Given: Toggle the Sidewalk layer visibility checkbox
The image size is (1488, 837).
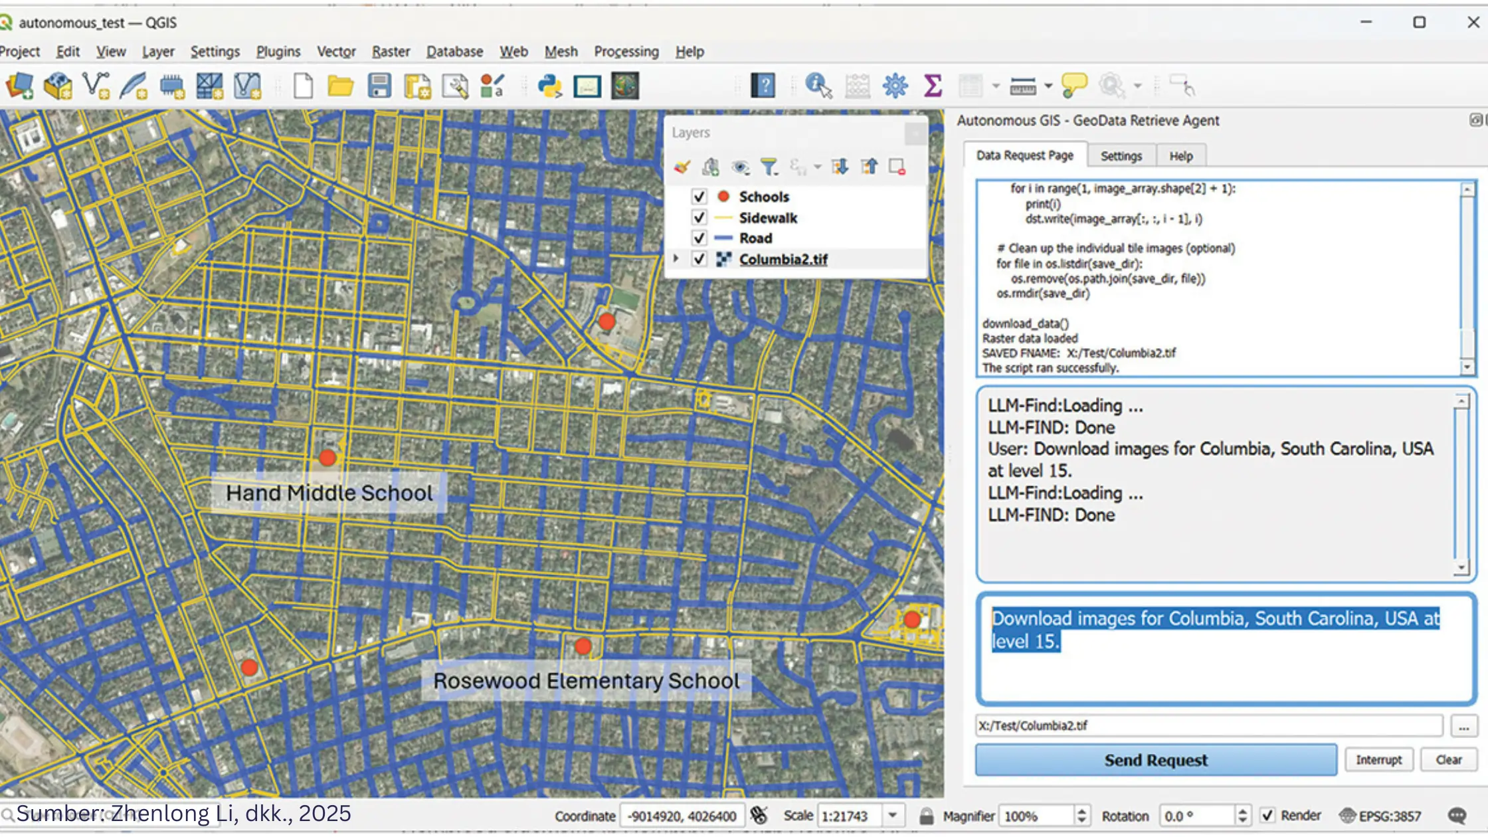Looking at the screenshot, I should click(x=699, y=218).
